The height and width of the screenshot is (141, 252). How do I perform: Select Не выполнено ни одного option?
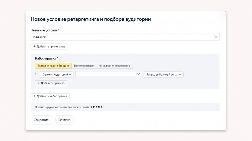(114, 66)
